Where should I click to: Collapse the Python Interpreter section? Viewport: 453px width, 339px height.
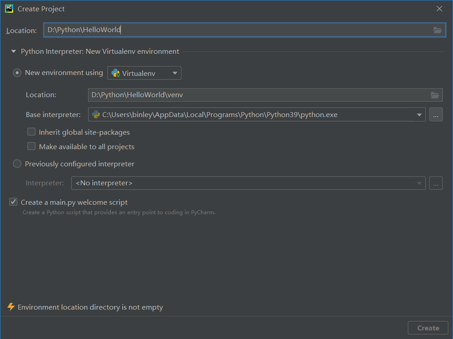click(13, 52)
